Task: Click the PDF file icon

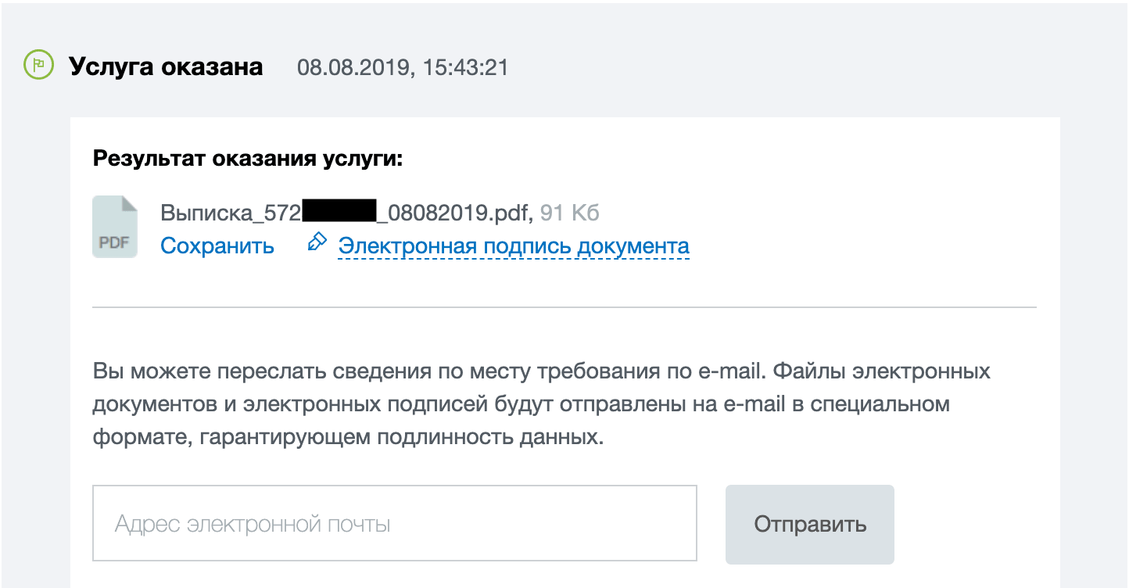Action: 115,227
